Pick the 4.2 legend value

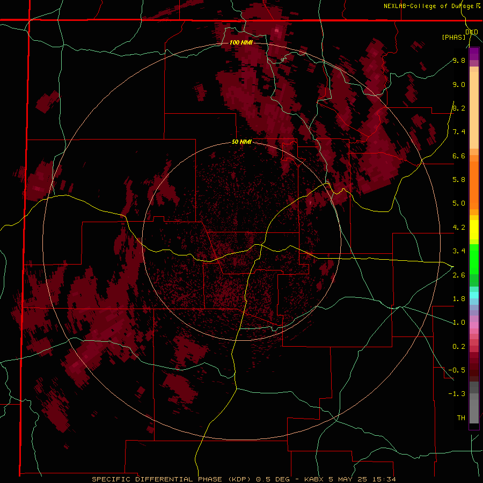click(459, 228)
